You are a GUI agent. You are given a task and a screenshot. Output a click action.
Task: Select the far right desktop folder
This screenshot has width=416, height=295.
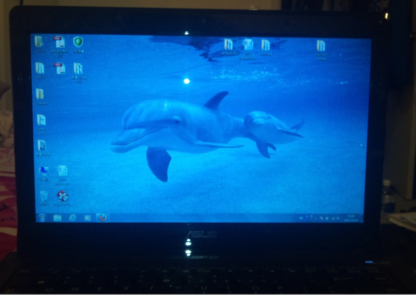(320, 46)
